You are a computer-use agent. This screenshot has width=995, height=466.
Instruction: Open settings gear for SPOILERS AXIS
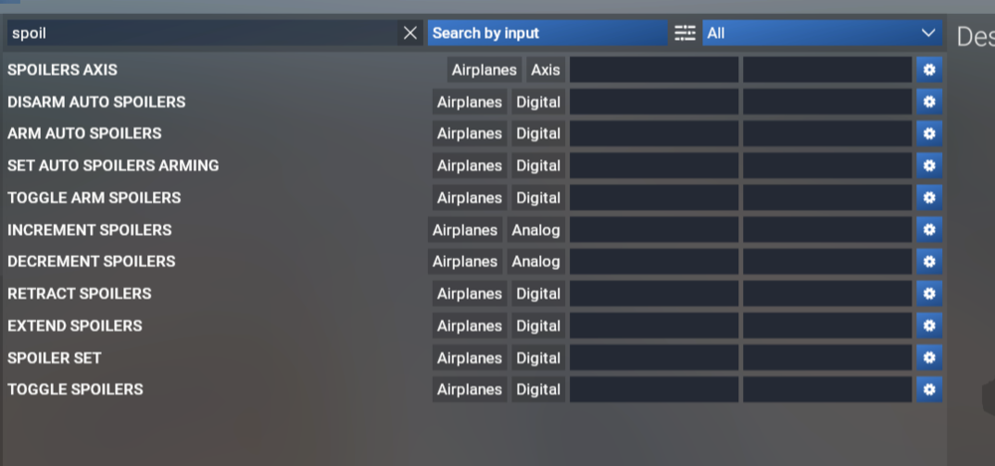[929, 70]
